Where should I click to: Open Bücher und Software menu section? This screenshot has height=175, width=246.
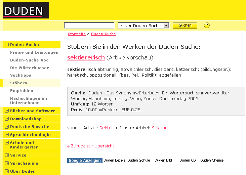tap(32, 111)
